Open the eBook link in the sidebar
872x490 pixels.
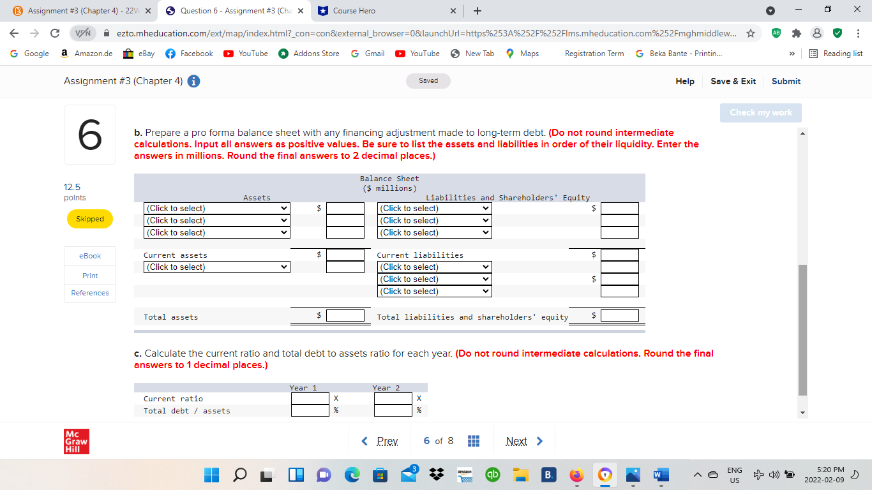coord(89,256)
